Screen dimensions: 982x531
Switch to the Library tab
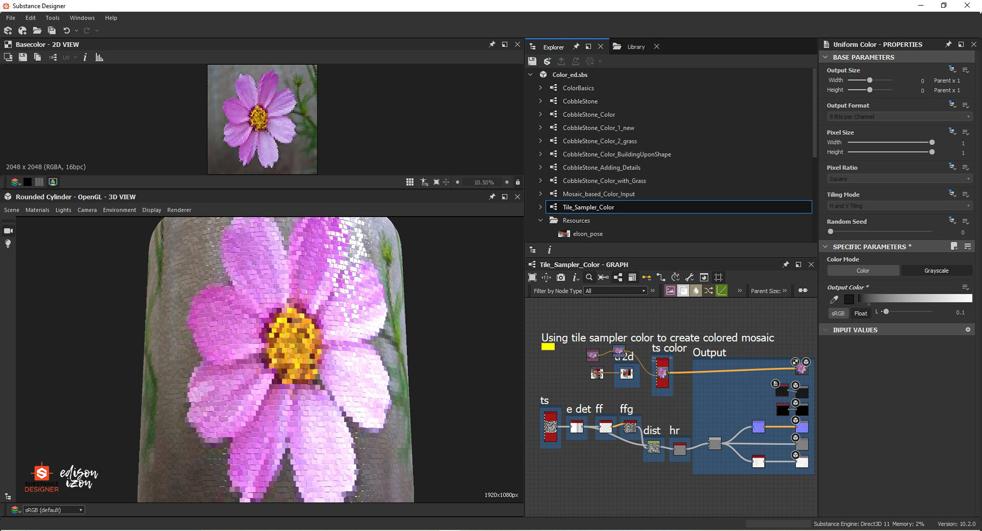click(x=636, y=47)
